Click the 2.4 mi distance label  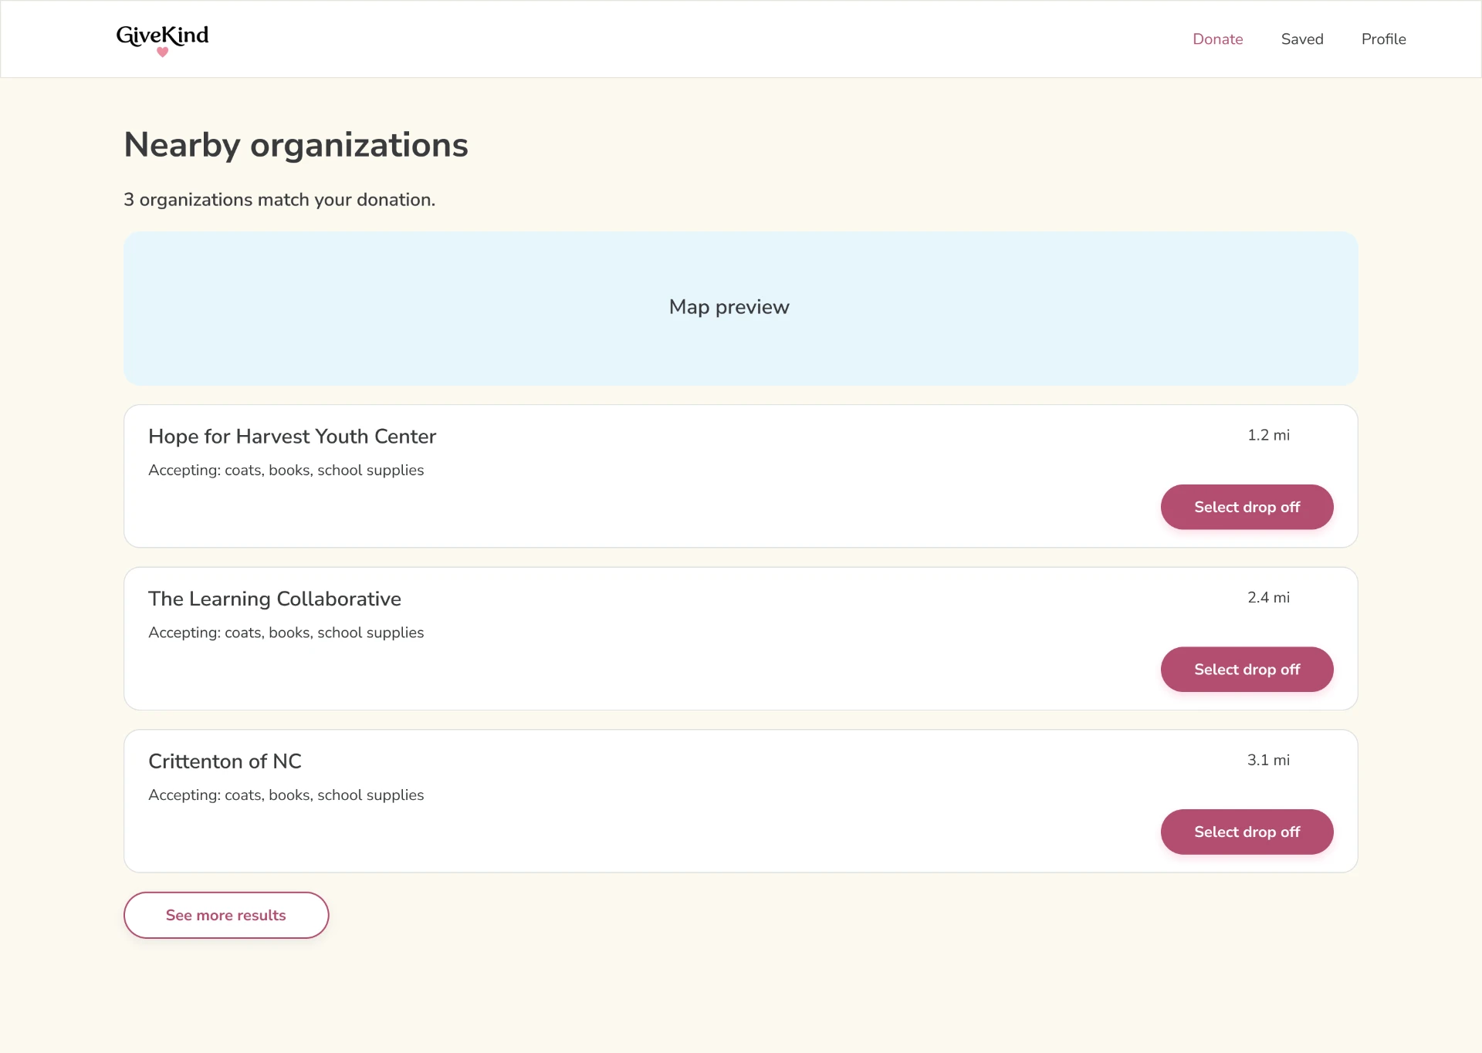pos(1268,598)
